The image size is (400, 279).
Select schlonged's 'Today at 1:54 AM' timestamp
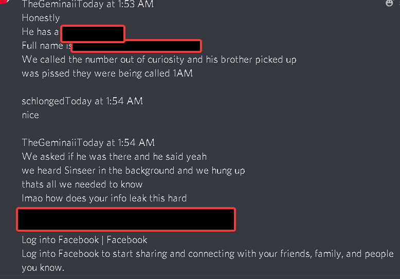104,101
